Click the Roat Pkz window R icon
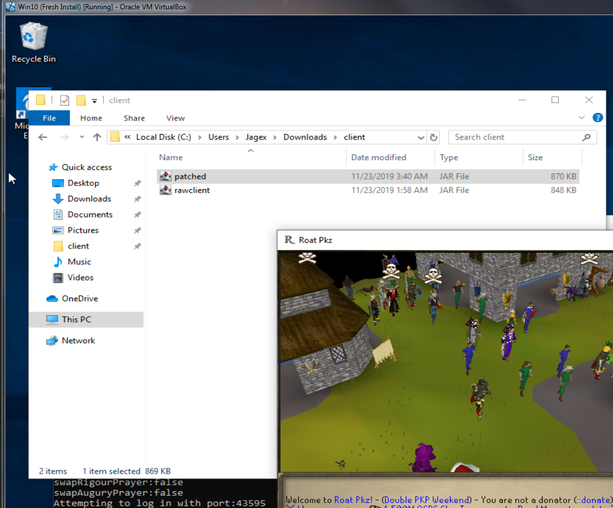Viewport: 613px width, 508px height. pos(289,240)
